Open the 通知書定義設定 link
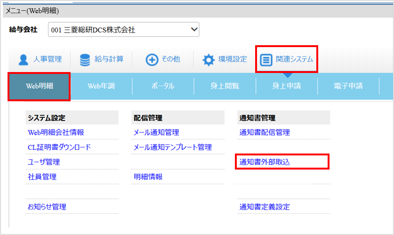 coord(265,207)
